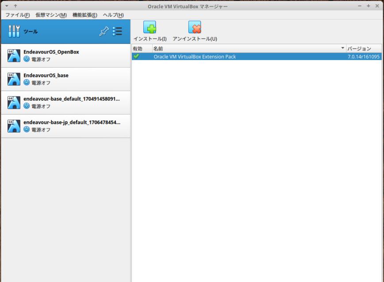Click EndeavourOS_OpenBox VM icon
Viewport: 384px width, 282px height.
coord(14,56)
